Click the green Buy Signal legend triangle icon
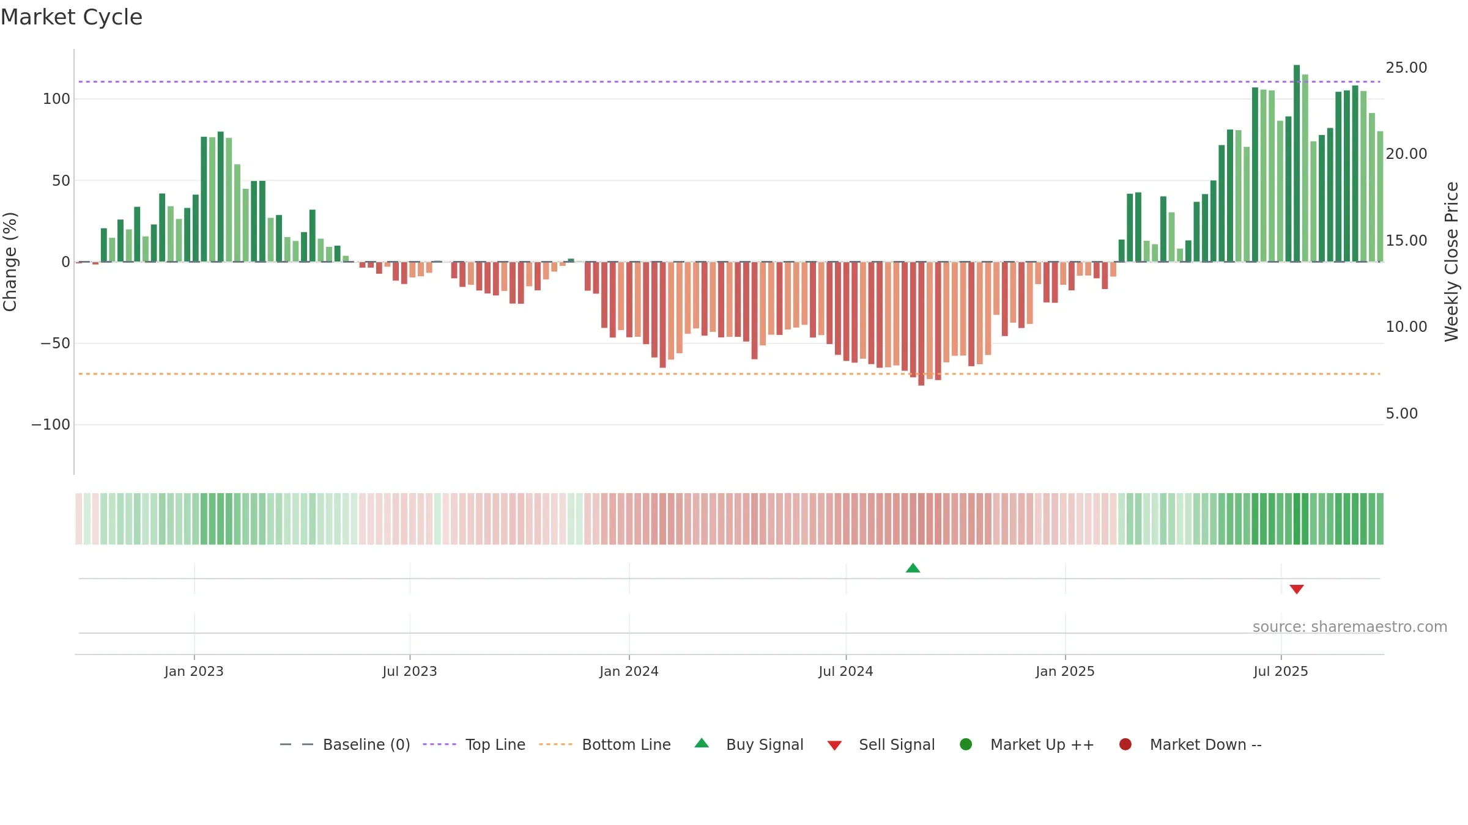1468x825 pixels. click(702, 743)
